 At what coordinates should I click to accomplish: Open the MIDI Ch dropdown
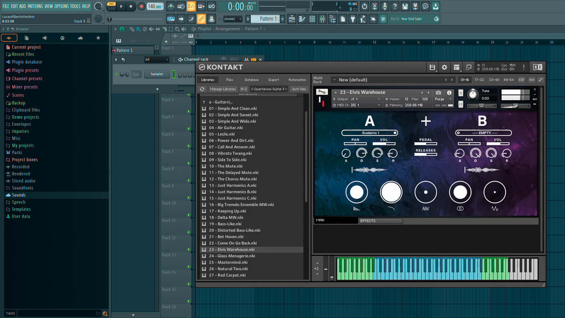357,105
